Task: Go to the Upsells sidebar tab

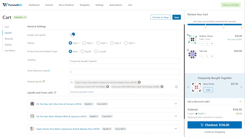Action: click(x=8, y=33)
